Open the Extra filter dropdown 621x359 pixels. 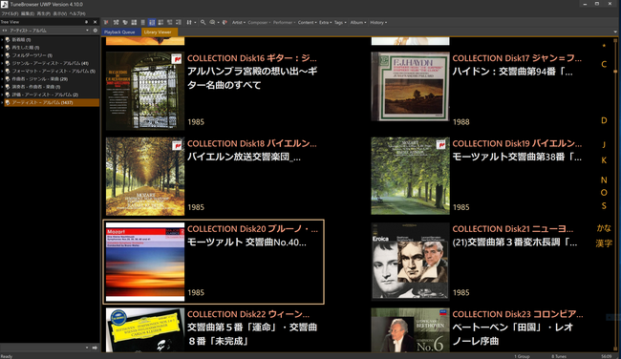(x=325, y=23)
